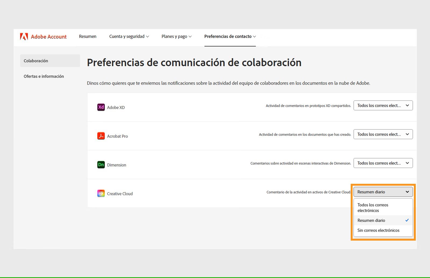Select Todos los correos electrónicos option

383,208
